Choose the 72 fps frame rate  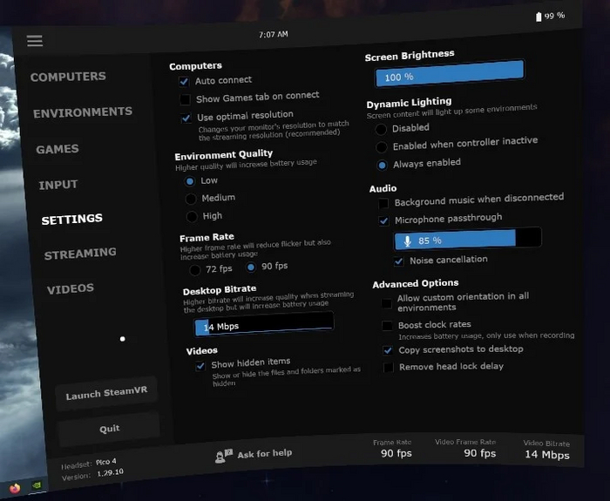click(x=195, y=269)
